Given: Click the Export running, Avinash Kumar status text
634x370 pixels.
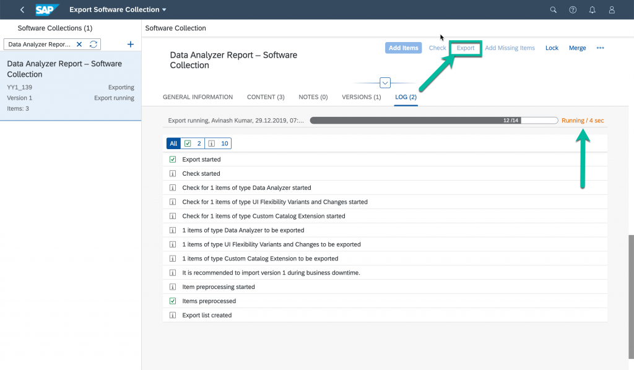Looking at the screenshot, I should click(236, 121).
